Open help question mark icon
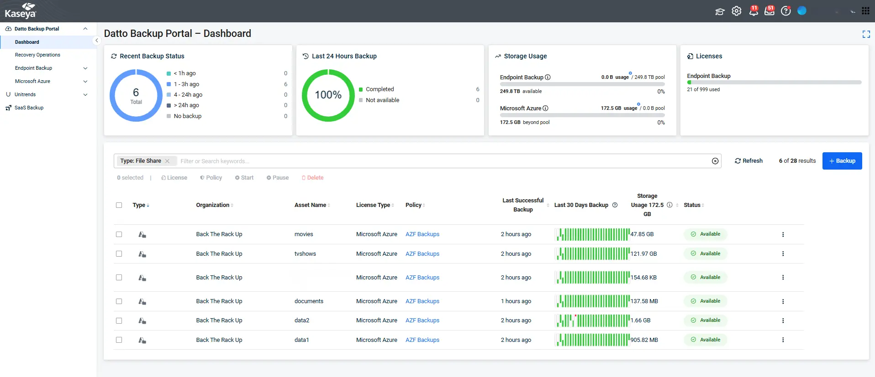 [786, 11]
